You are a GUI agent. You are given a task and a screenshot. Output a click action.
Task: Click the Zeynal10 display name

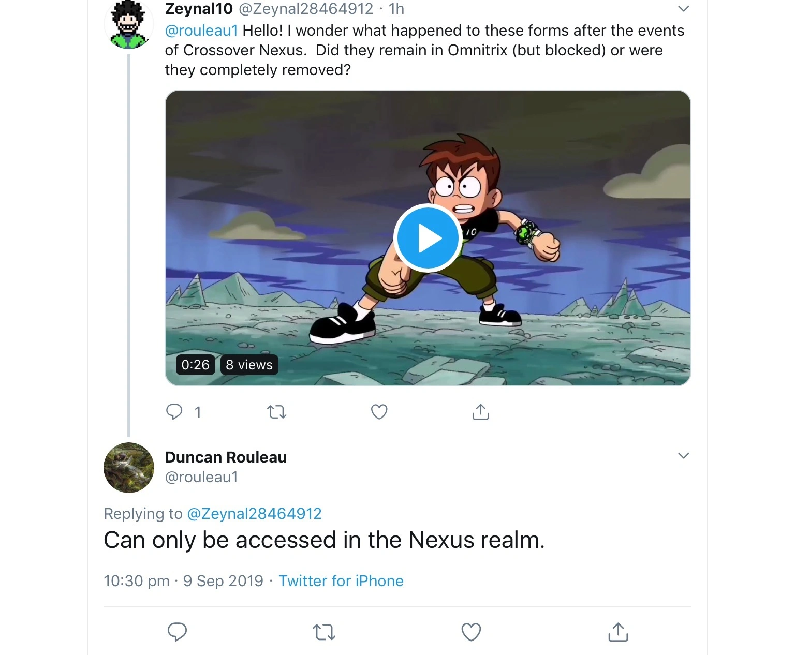click(x=199, y=9)
